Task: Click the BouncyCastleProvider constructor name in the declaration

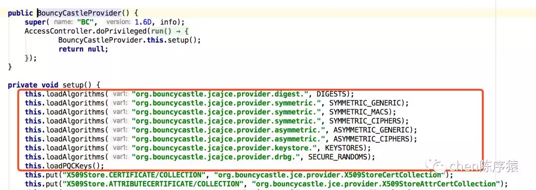Action: click(x=79, y=13)
